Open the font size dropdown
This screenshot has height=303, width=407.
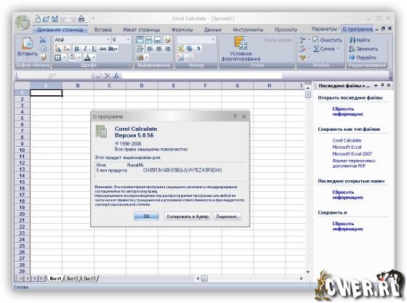[x=128, y=40]
